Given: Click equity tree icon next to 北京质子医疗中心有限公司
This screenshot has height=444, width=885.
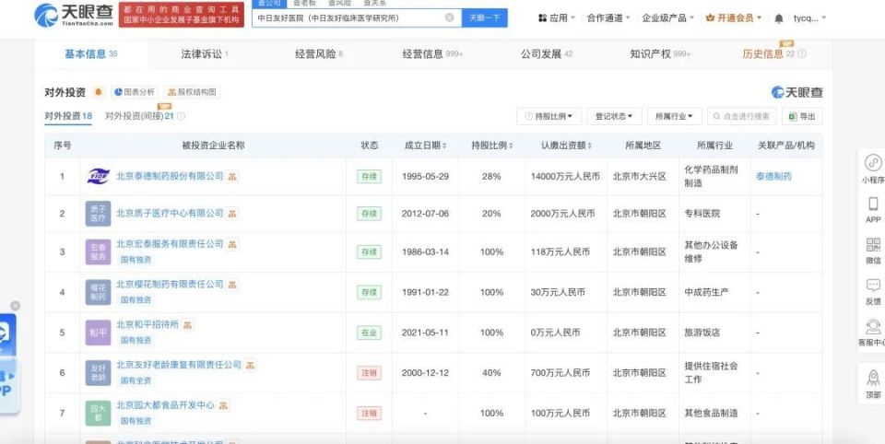Looking at the screenshot, I should [x=232, y=214].
